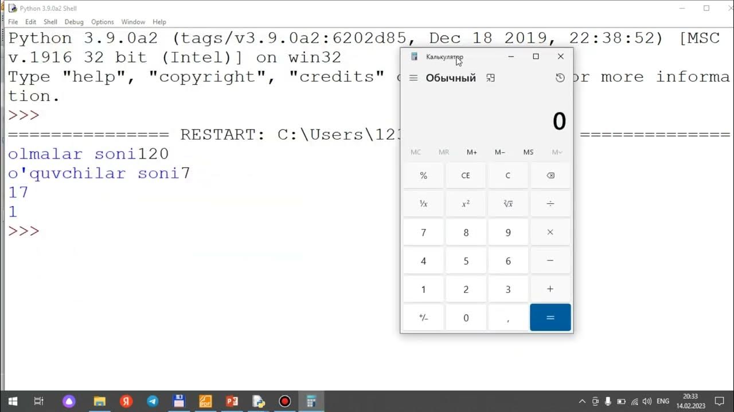Open PowerPoint from the taskbar
Viewport: 734px width, 412px height.
click(232, 401)
